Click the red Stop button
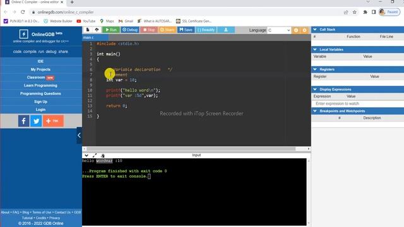This screenshot has width=404, height=227. (149, 30)
